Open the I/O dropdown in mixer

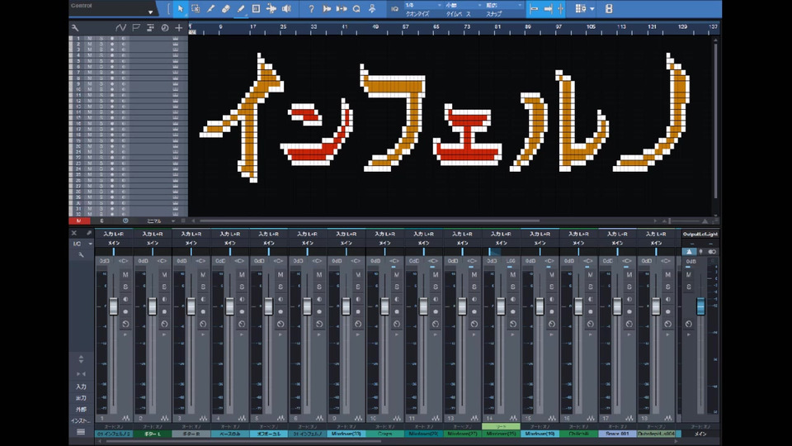(81, 244)
